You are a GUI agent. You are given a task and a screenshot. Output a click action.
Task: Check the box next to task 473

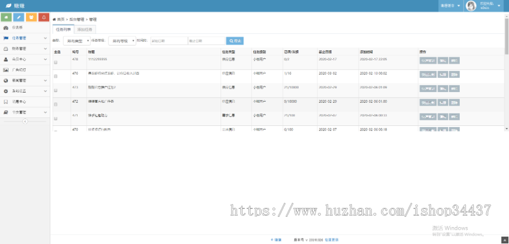[x=55, y=90]
